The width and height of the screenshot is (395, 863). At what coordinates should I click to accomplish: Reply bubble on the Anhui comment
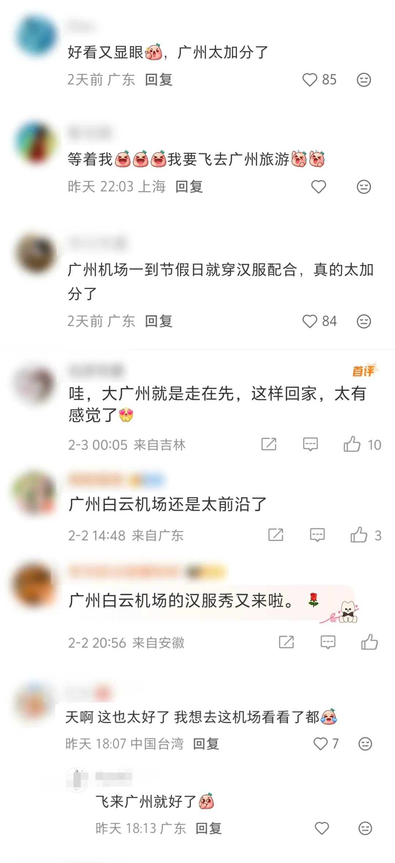coord(328,642)
